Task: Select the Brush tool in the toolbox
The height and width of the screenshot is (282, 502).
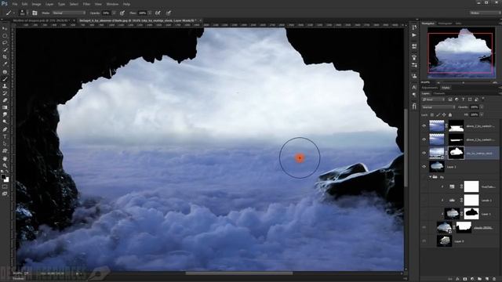Action: [x=5, y=79]
